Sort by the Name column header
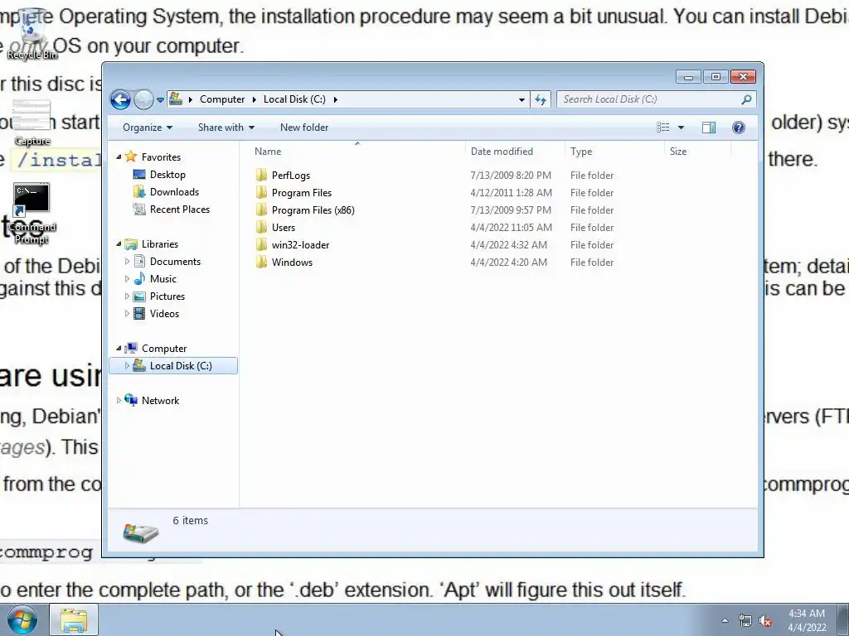This screenshot has height=636, width=849. point(357,152)
